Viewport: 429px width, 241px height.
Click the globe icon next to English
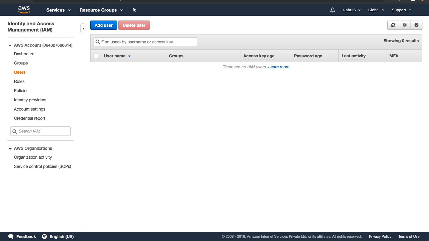click(x=45, y=236)
